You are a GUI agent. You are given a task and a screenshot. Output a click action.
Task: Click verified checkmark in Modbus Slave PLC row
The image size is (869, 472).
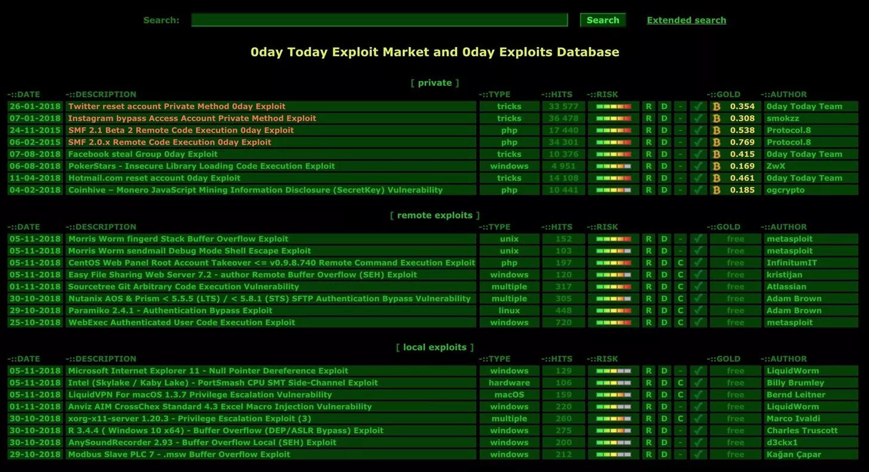pyautogui.click(x=698, y=454)
